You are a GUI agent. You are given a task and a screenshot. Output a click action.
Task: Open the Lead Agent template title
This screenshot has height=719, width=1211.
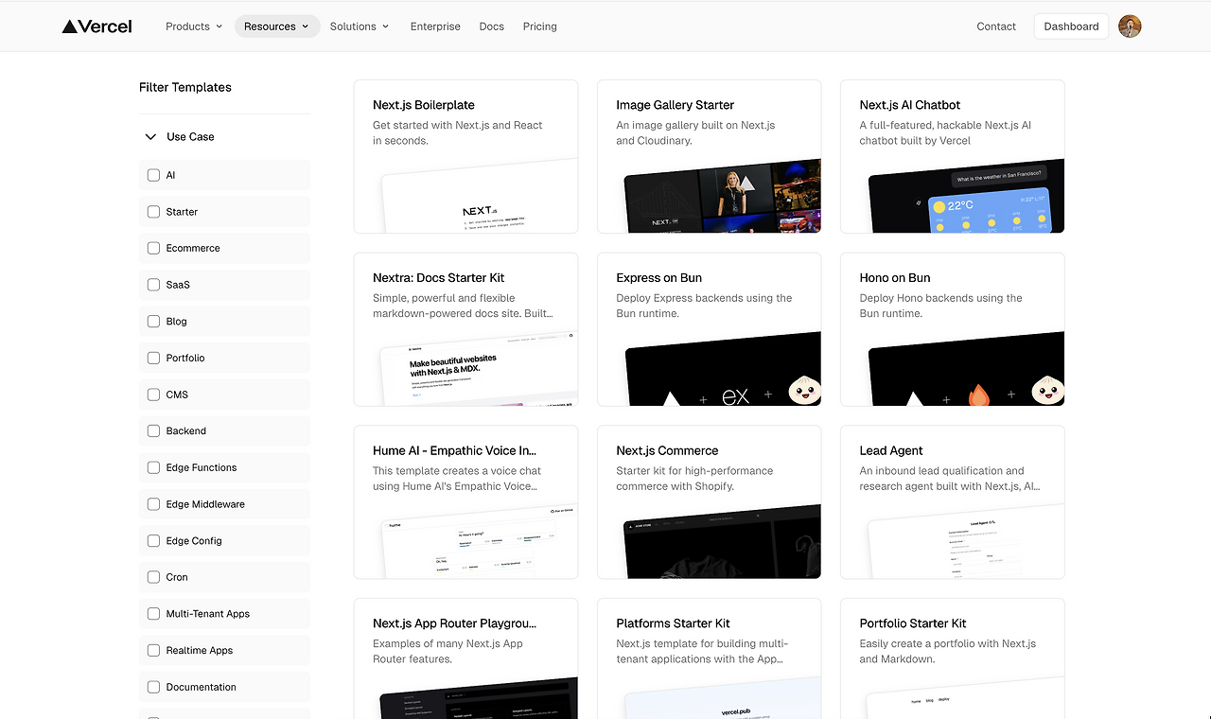click(891, 451)
